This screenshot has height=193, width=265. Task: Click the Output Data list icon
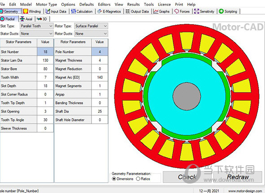[128, 11]
